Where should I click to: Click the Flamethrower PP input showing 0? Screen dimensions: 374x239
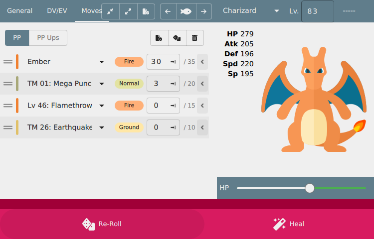click(x=163, y=106)
